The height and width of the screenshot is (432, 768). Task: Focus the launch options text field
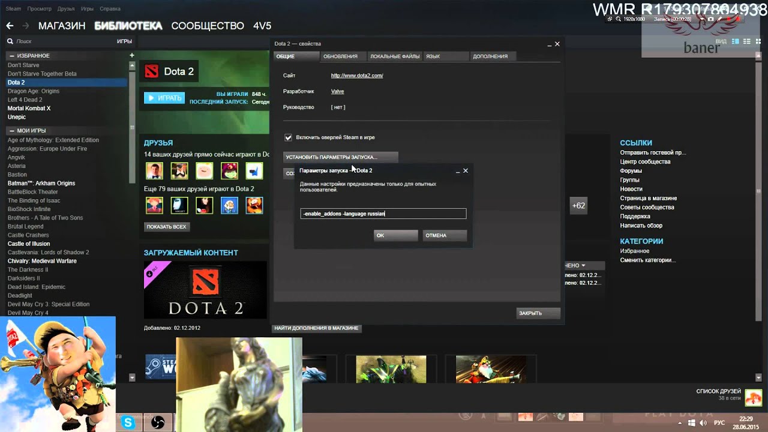[383, 214]
